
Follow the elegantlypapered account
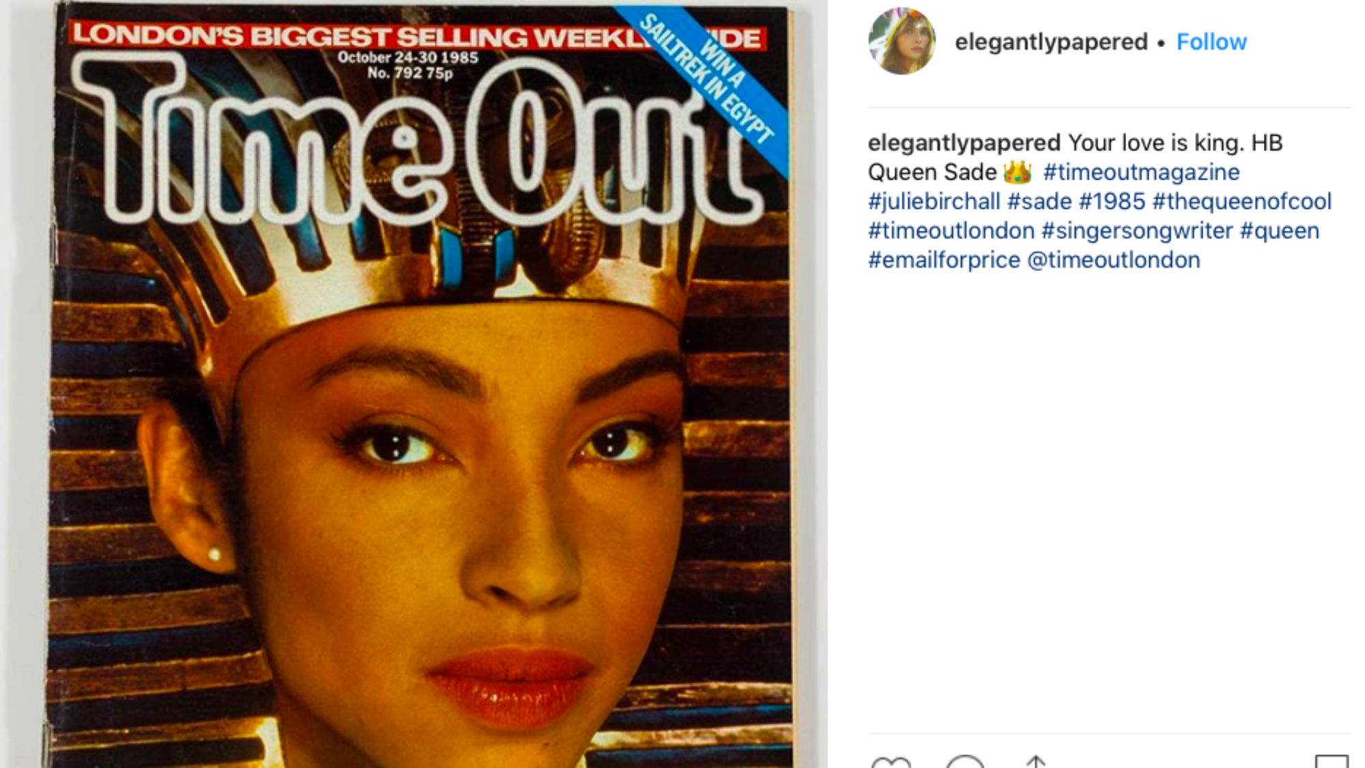[1211, 42]
